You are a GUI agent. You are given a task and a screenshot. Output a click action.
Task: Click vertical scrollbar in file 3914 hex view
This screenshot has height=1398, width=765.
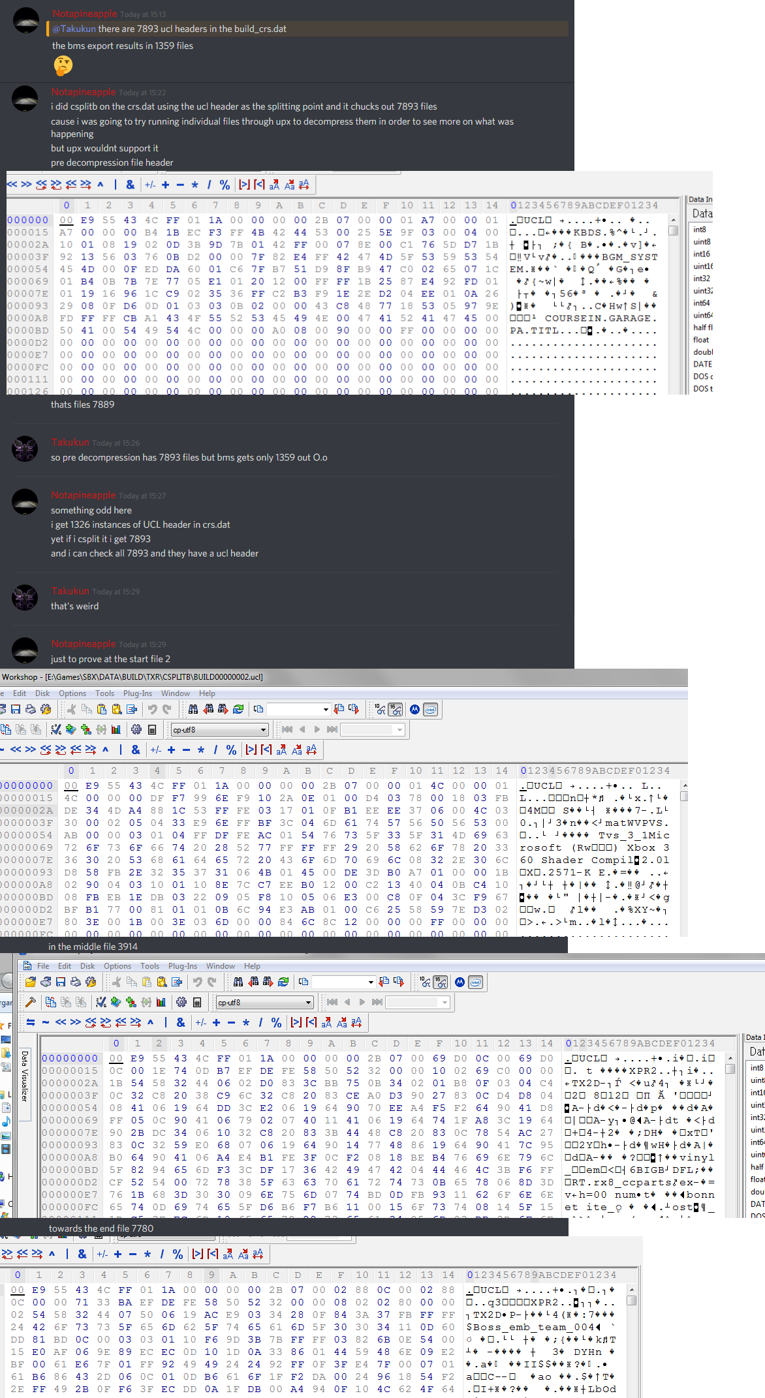(x=730, y=1134)
